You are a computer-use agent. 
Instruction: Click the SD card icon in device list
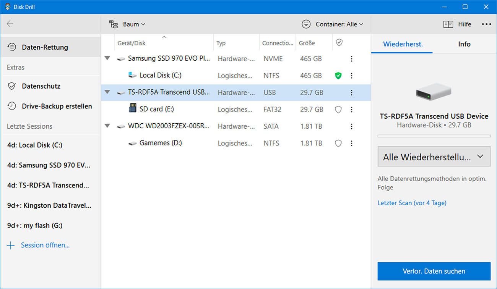click(x=133, y=108)
